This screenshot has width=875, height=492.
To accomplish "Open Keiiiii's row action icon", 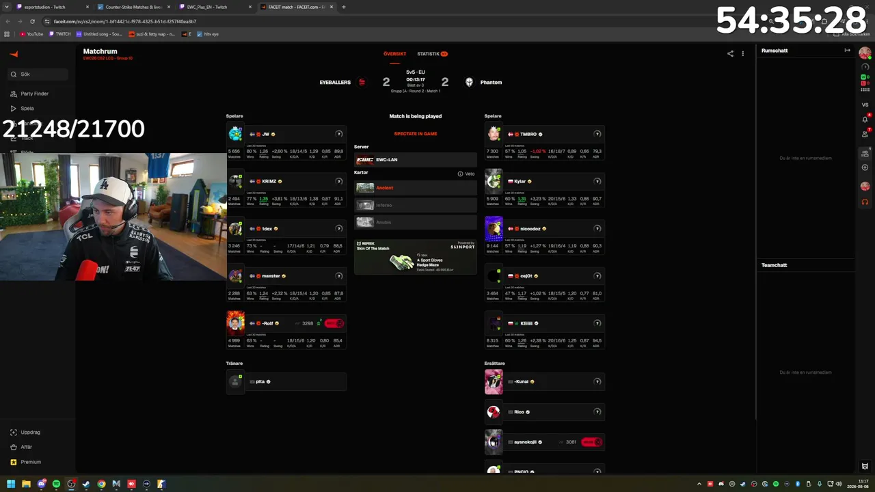I will click(597, 323).
